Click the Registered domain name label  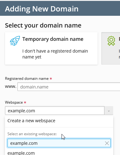coord(27,79)
